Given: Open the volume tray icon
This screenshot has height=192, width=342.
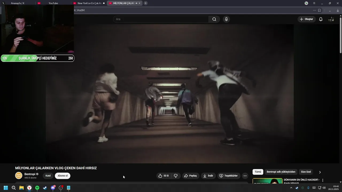Looking at the screenshot, I should (324, 188).
